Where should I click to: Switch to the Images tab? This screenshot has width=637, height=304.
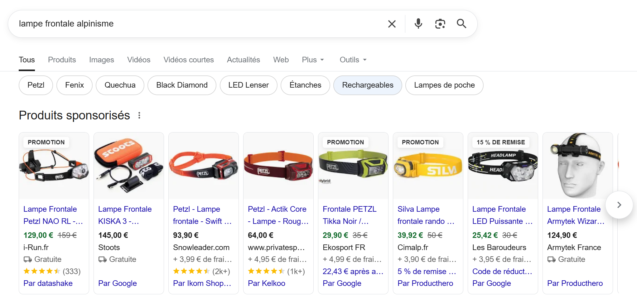click(x=101, y=60)
